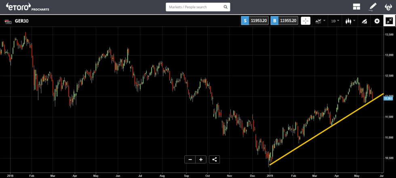Zoom out the chart with minus button

pos(190,159)
